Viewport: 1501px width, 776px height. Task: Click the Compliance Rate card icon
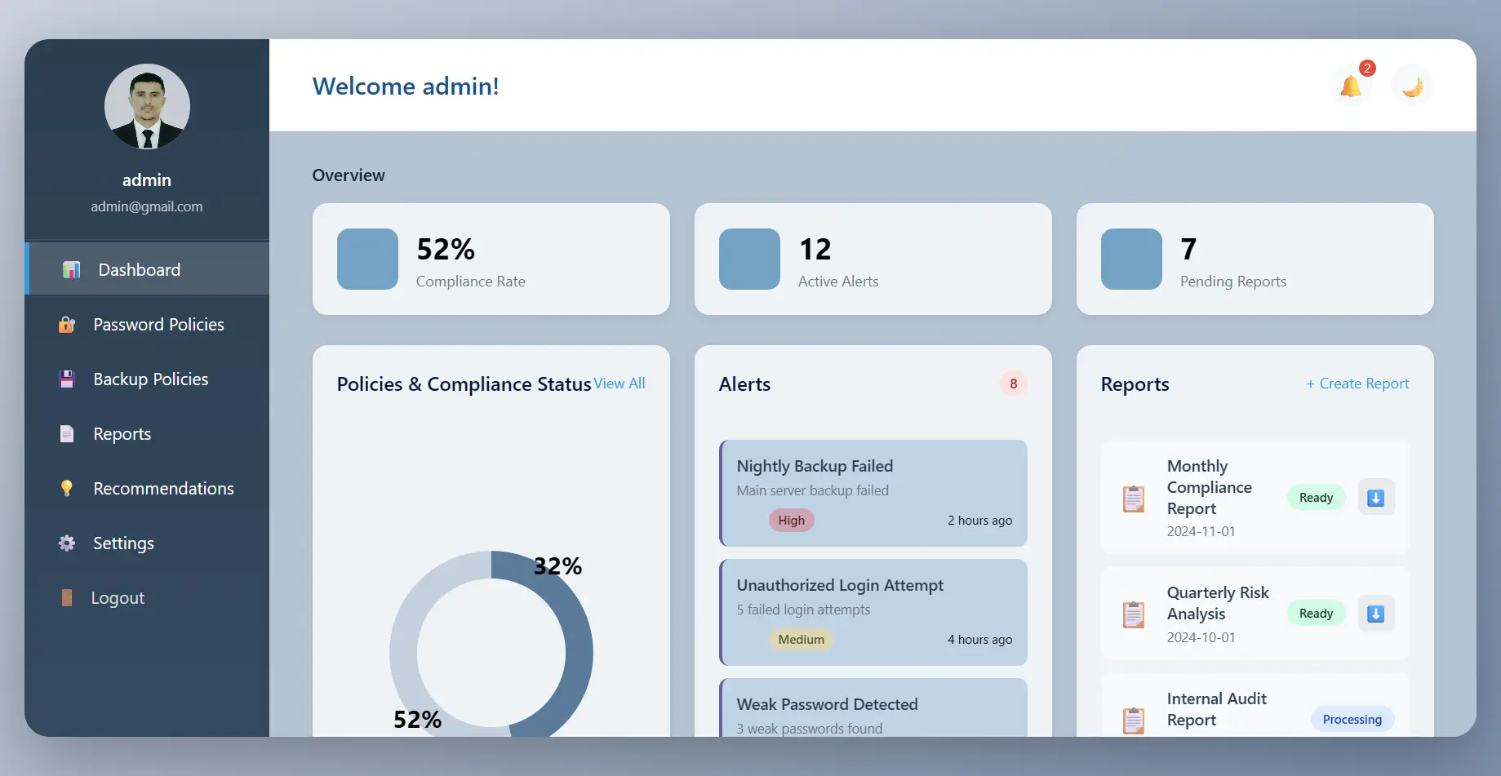click(x=367, y=259)
